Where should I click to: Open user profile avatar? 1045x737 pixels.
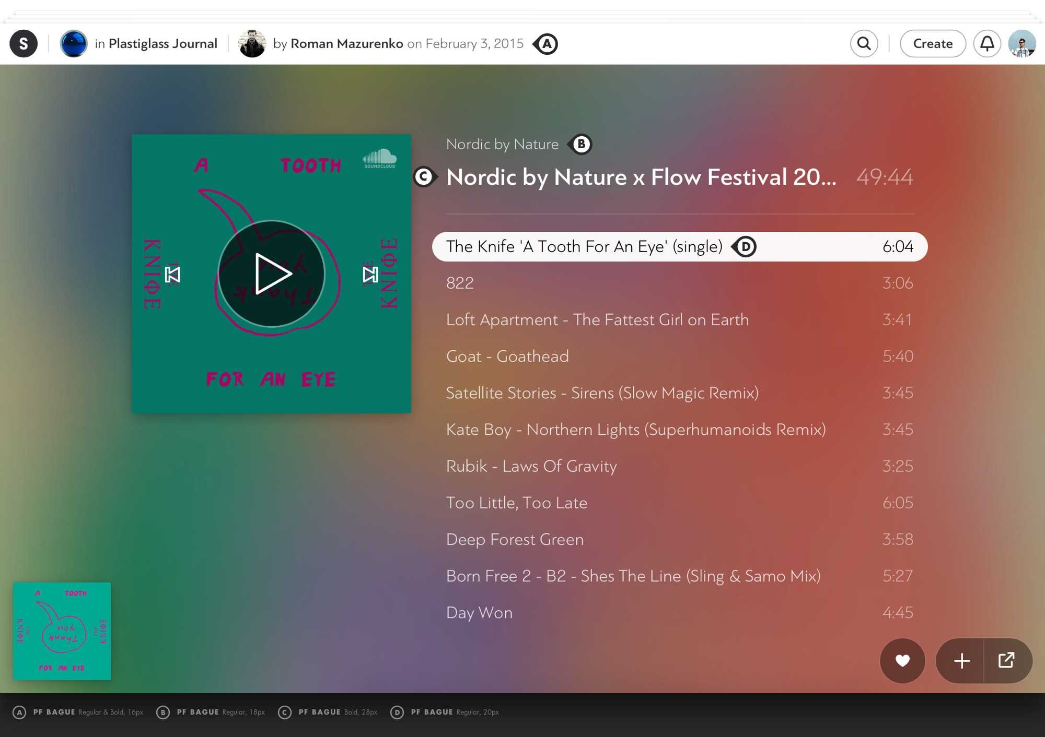pos(1021,43)
